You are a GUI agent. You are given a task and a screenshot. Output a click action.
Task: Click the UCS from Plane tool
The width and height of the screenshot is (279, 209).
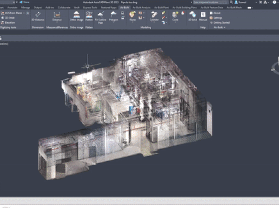[x=11, y=13]
